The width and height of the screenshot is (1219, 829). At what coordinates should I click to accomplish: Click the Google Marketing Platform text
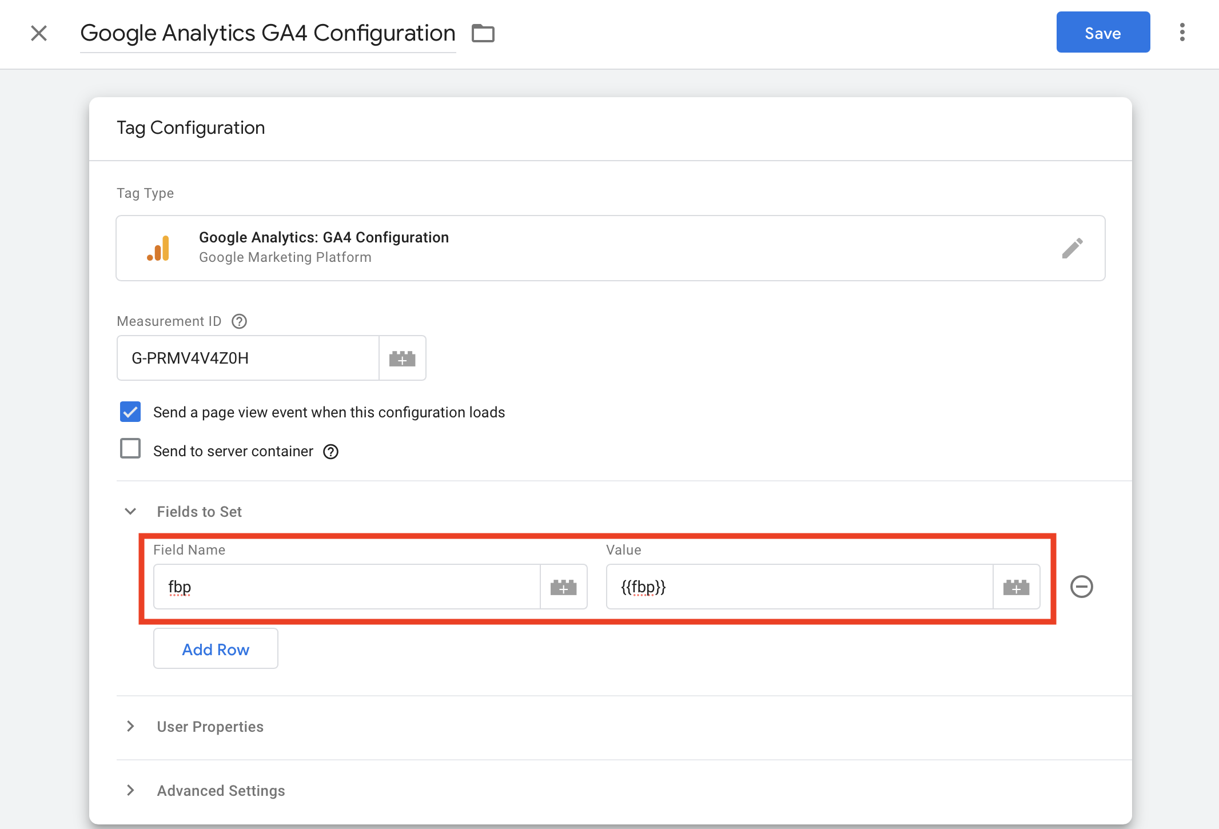(285, 257)
